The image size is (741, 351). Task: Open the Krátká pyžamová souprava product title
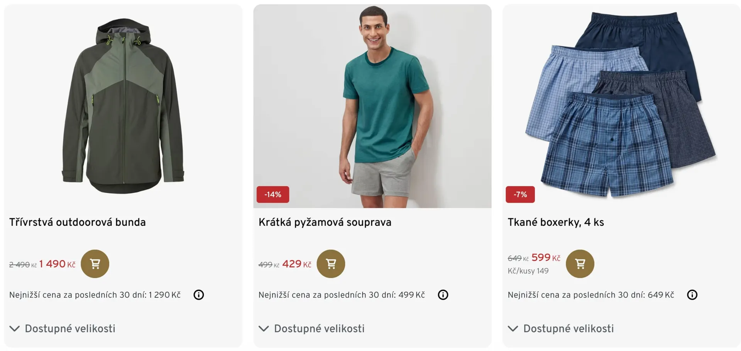point(325,222)
